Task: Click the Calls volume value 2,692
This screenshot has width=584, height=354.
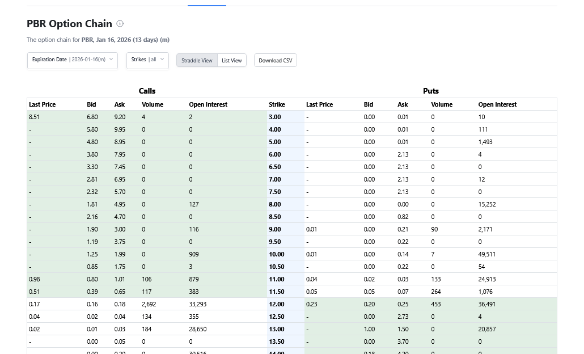Action: (149, 304)
